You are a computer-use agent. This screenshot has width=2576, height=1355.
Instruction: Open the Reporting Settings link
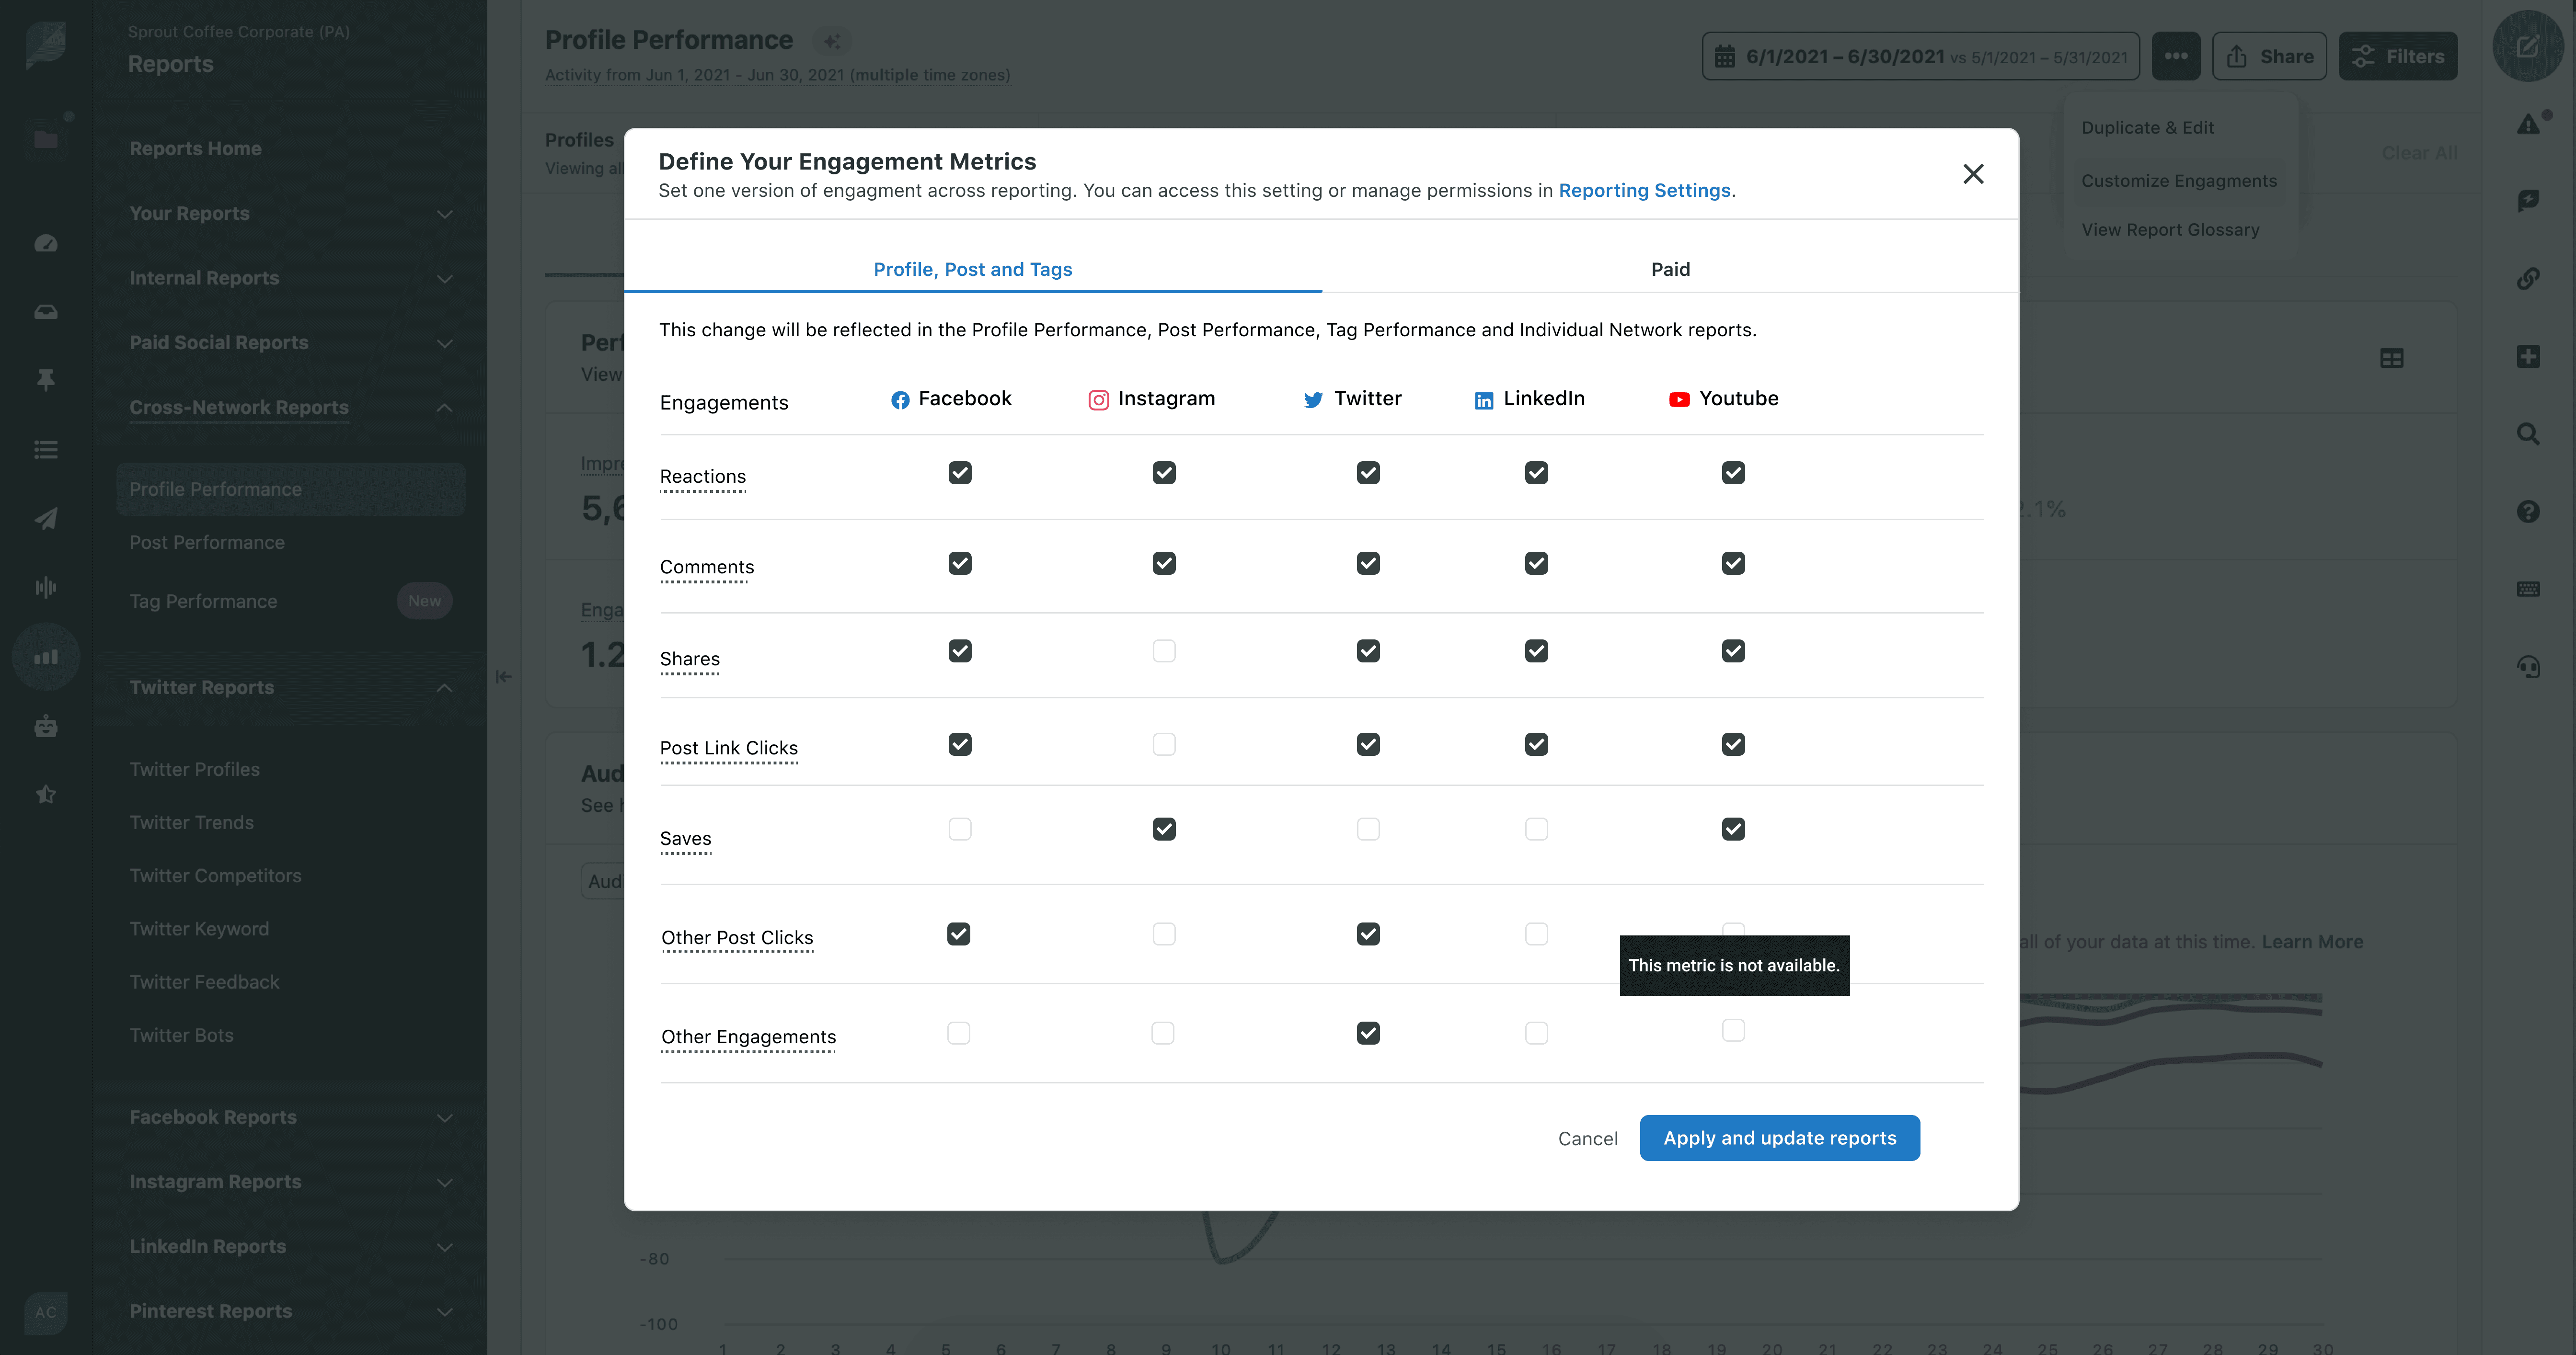tap(1643, 190)
